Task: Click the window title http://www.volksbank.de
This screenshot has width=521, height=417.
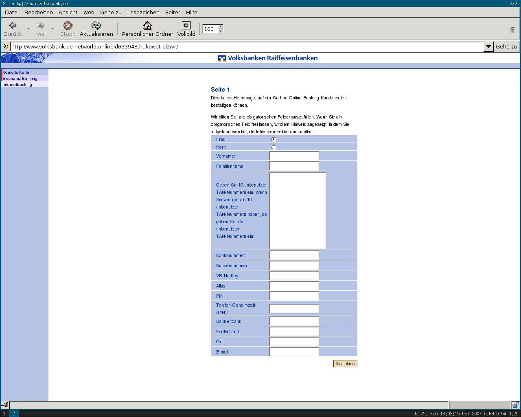Action: point(39,3)
